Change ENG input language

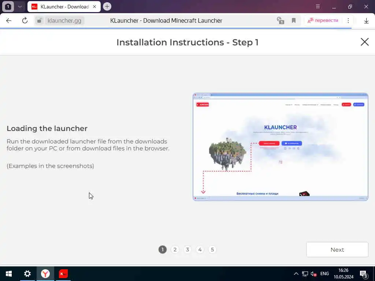(x=324, y=274)
